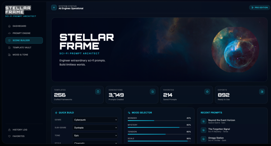Image resolution: width=271 pixels, height=146 pixels.
Task: Click the Mood & Tone icon
Action: [x=9, y=55]
